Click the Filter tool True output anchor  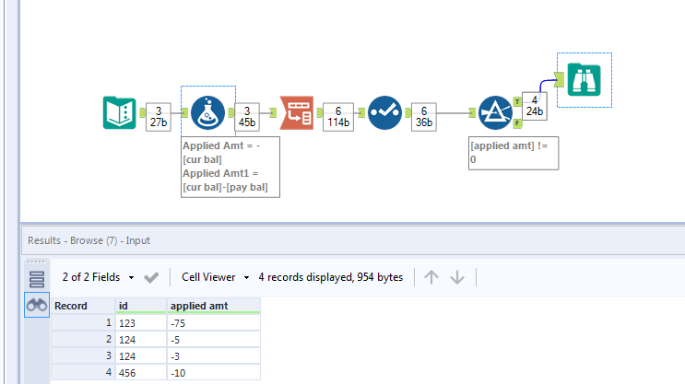517,101
